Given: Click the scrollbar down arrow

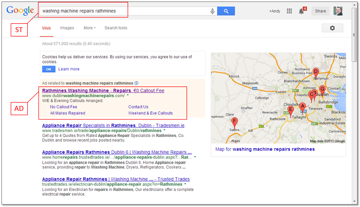Looking at the screenshot, I should [x=354, y=202].
